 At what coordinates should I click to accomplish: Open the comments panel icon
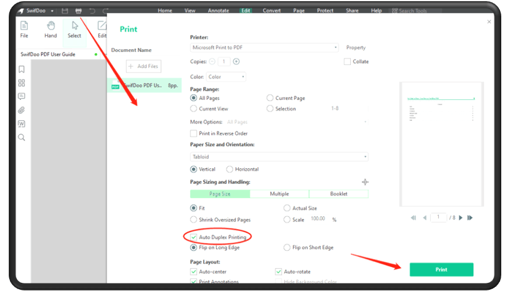point(22,96)
